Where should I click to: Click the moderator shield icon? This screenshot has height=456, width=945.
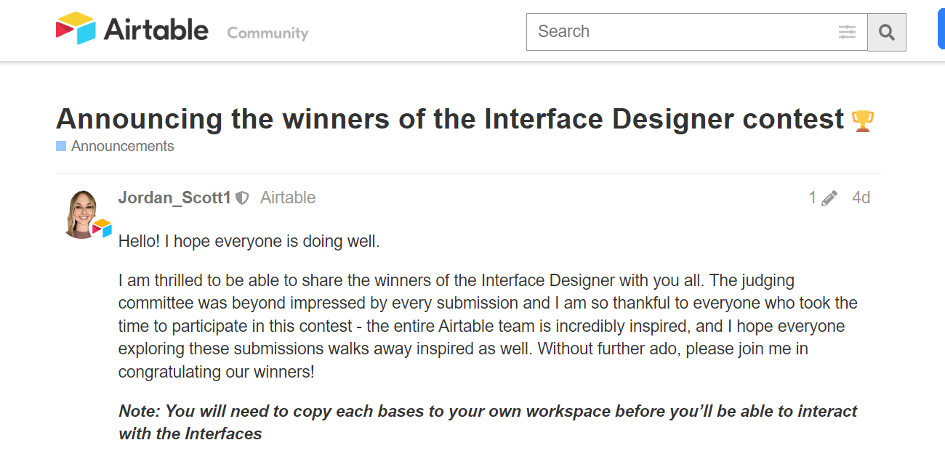(242, 198)
